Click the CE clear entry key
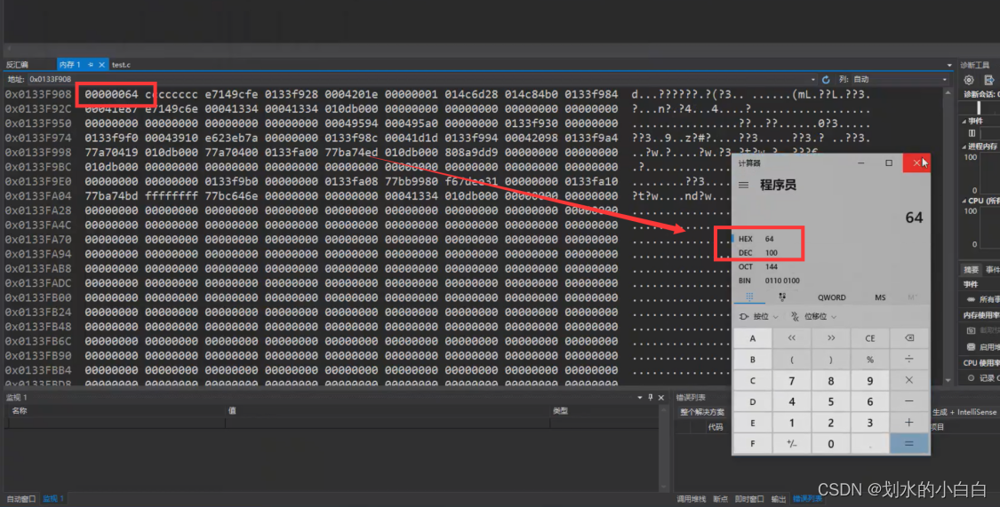 870,338
